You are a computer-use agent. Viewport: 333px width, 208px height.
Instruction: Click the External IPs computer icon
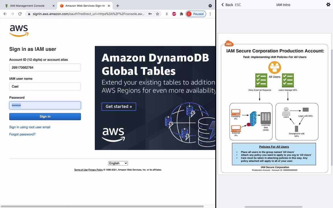236,128
